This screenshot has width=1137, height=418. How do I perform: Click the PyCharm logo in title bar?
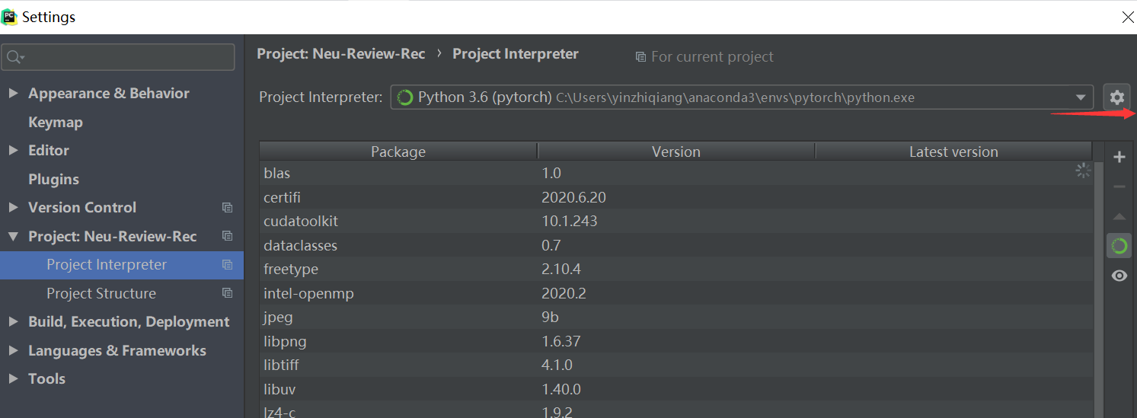(10, 16)
